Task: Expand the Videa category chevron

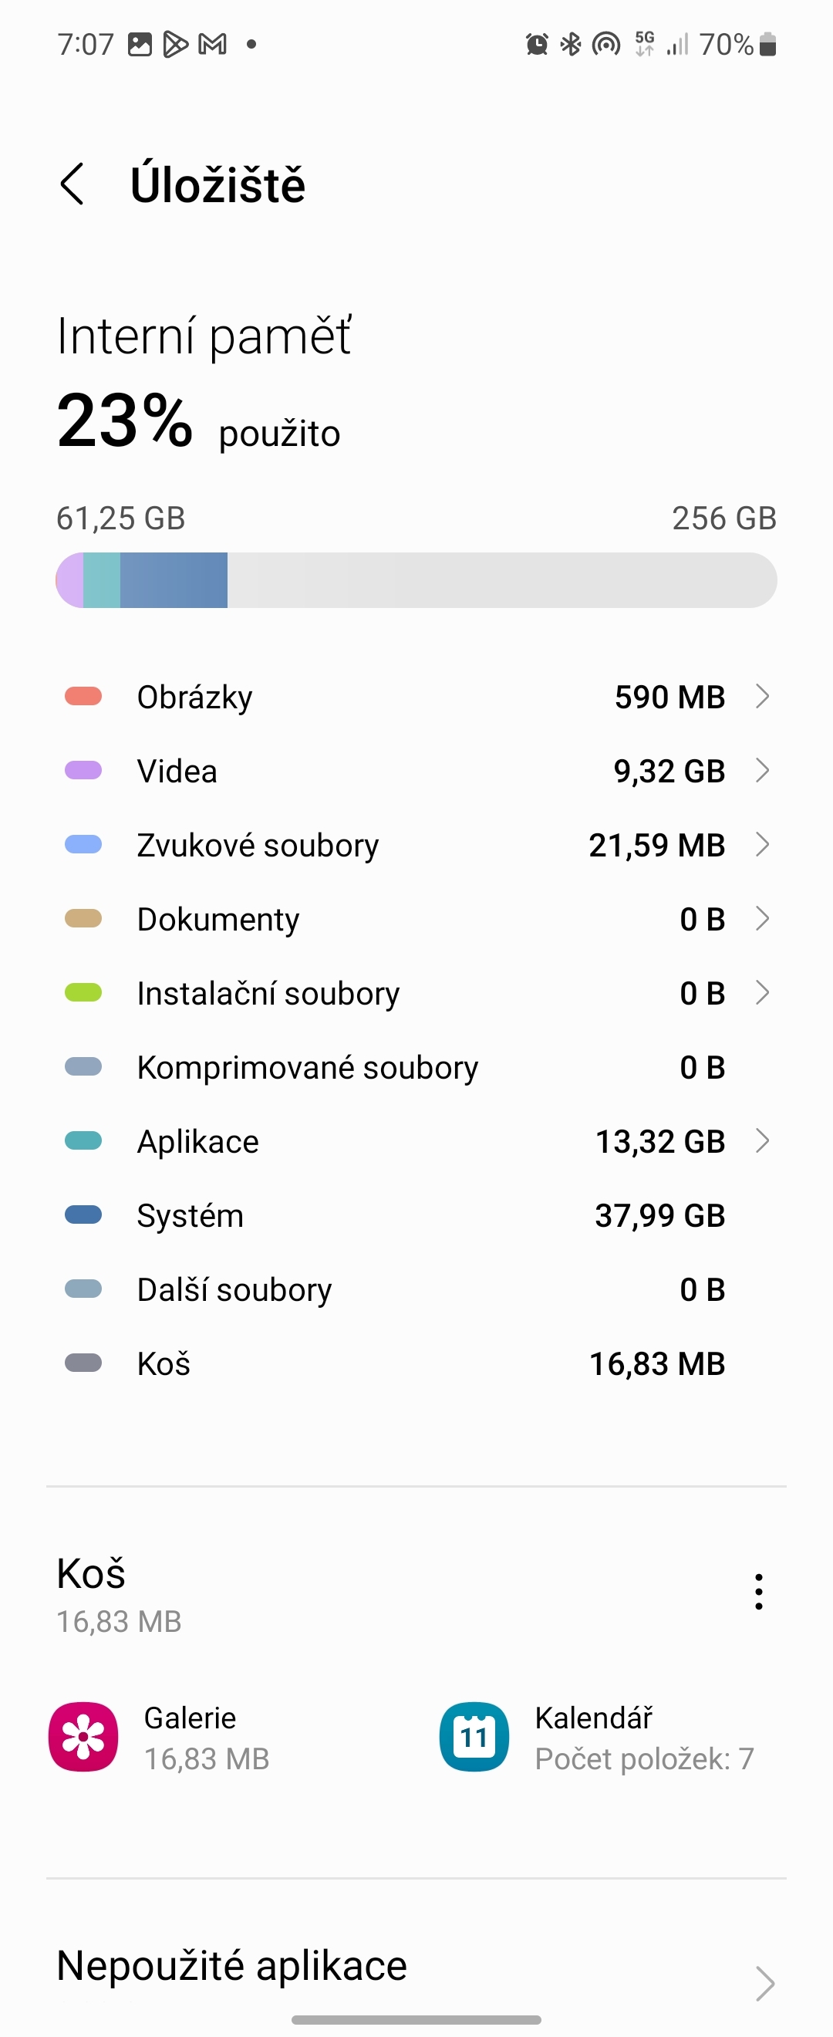Action: pyautogui.click(x=762, y=771)
